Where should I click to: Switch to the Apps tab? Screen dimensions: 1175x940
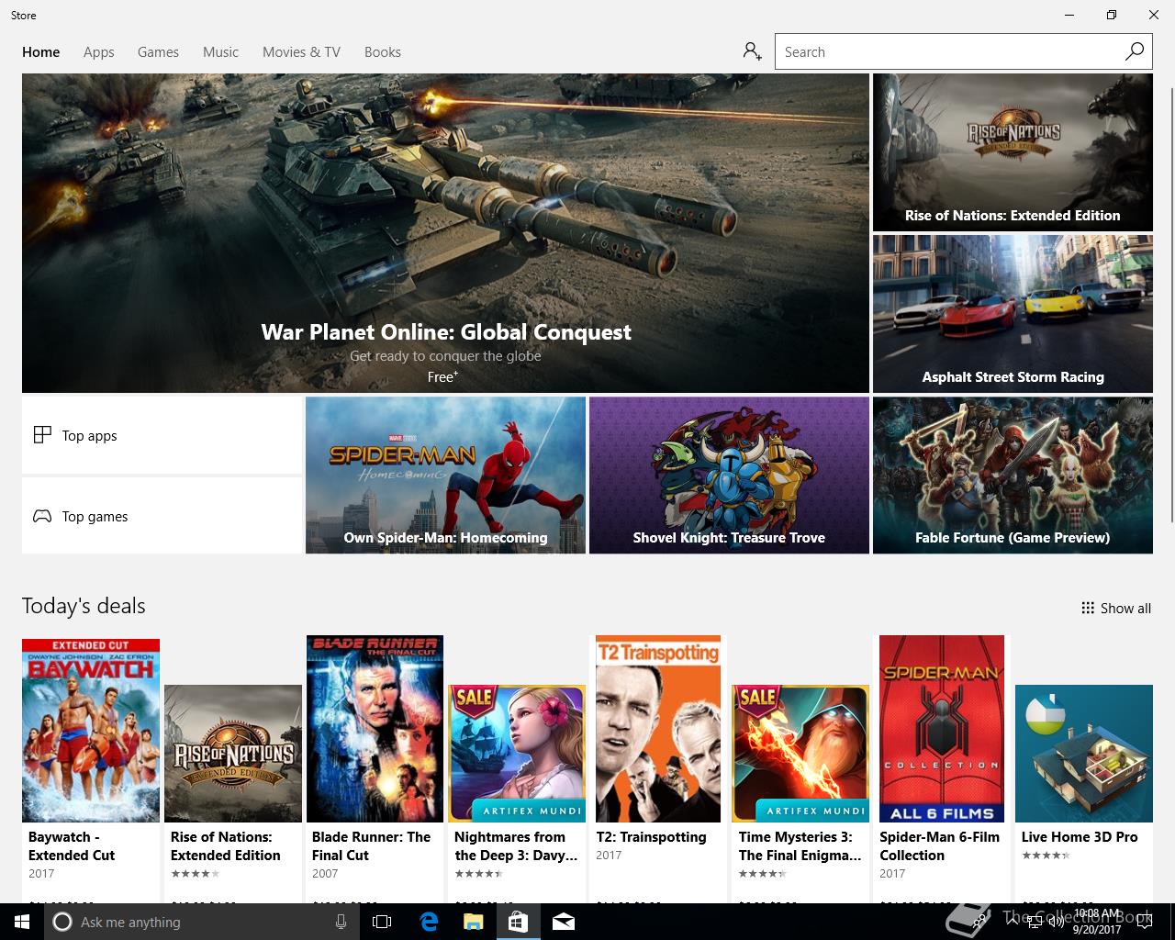click(98, 52)
